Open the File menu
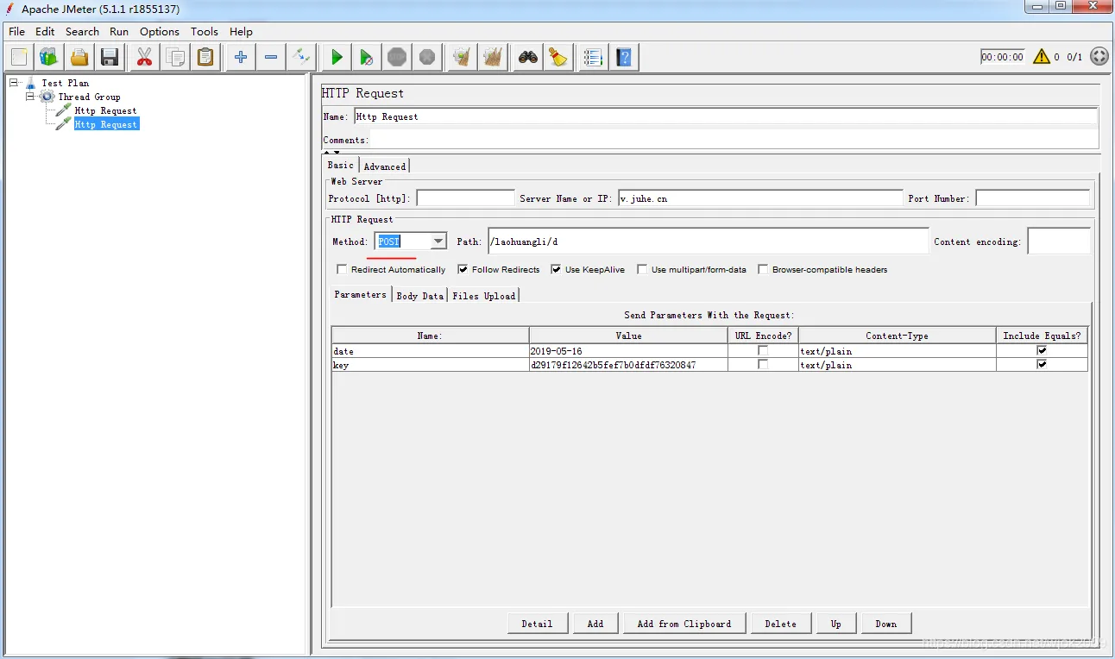 [16, 32]
